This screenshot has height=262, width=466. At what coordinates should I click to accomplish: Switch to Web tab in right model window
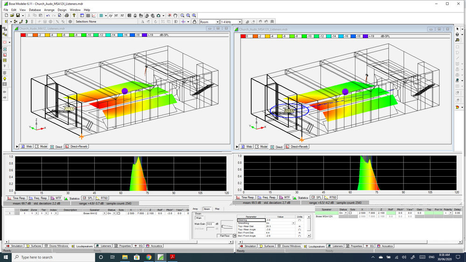[247, 147]
